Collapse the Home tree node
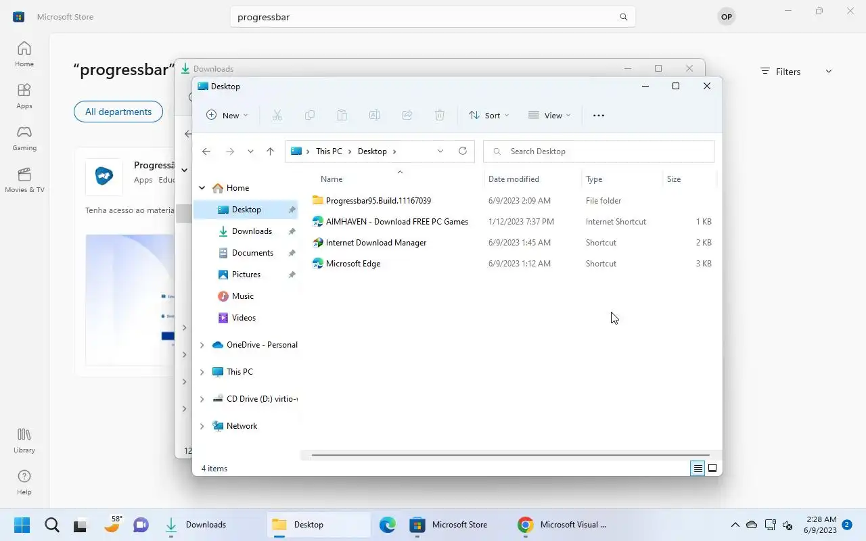Image resolution: width=866 pixels, height=541 pixels. (202, 188)
